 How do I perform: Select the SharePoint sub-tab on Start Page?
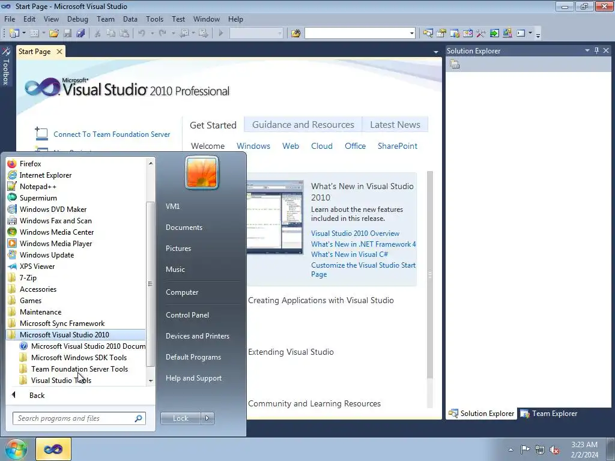398,146
